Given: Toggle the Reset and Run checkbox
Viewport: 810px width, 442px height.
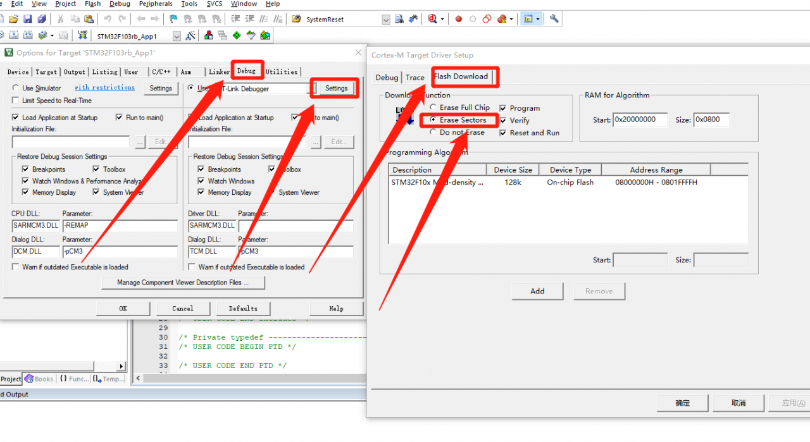Looking at the screenshot, I should click(503, 133).
